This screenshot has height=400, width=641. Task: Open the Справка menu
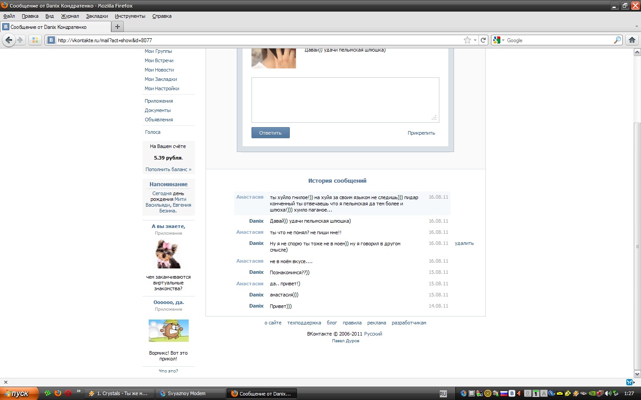pyautogui.click(x=162, y=16)
